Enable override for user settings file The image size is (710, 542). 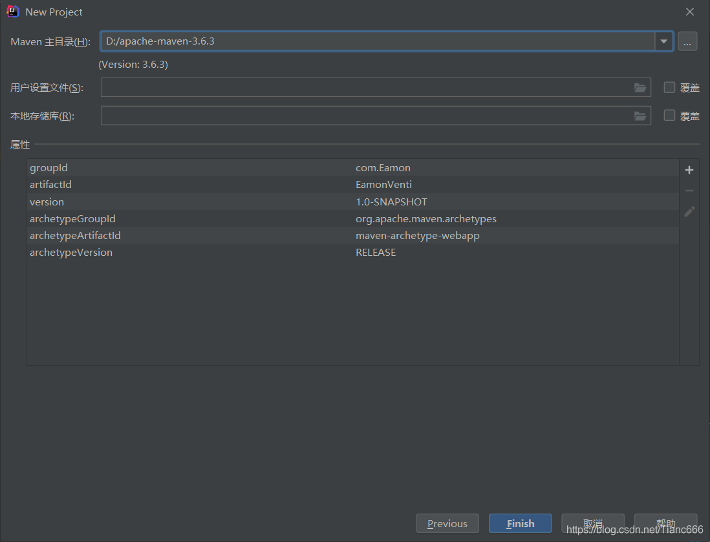tap(669, 87)
